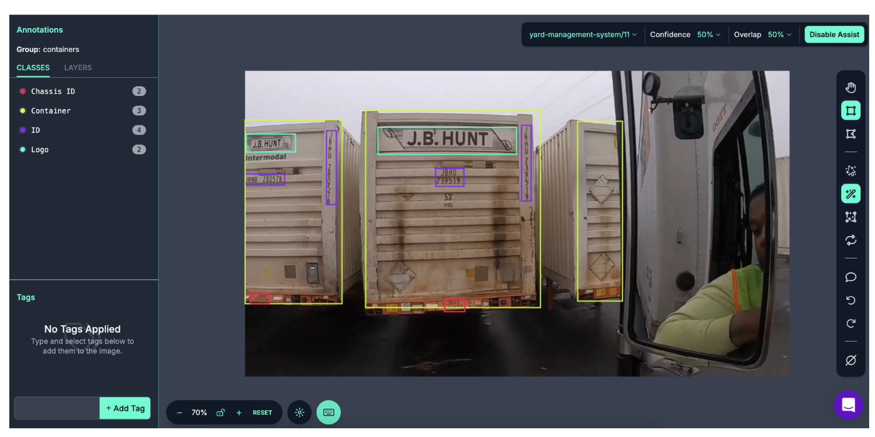Select the Logo class
The height and width of the screenshot is (437, 875).
click(x=83, y=150)
